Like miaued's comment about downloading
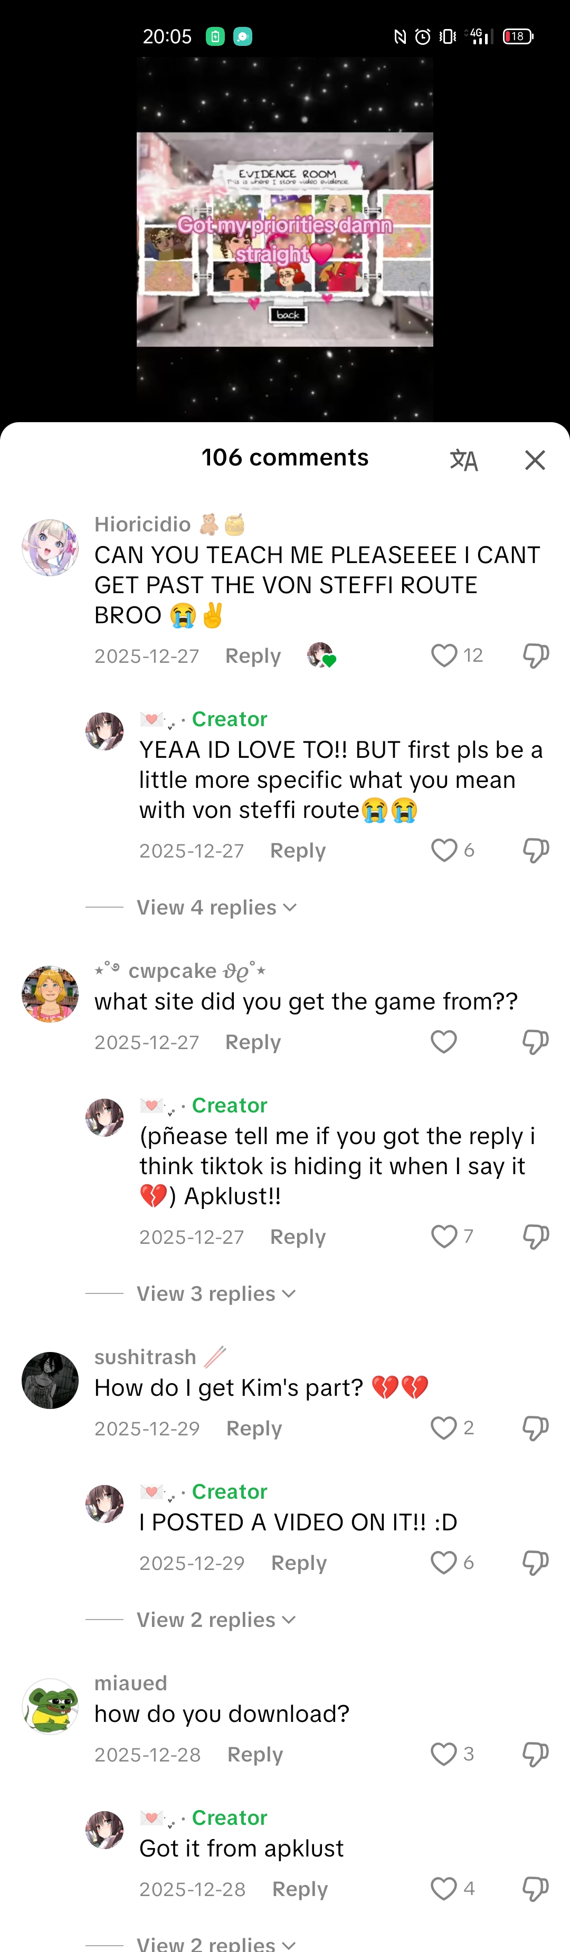Screen dimensions: 570x1952 click(x=444, y=1754)
